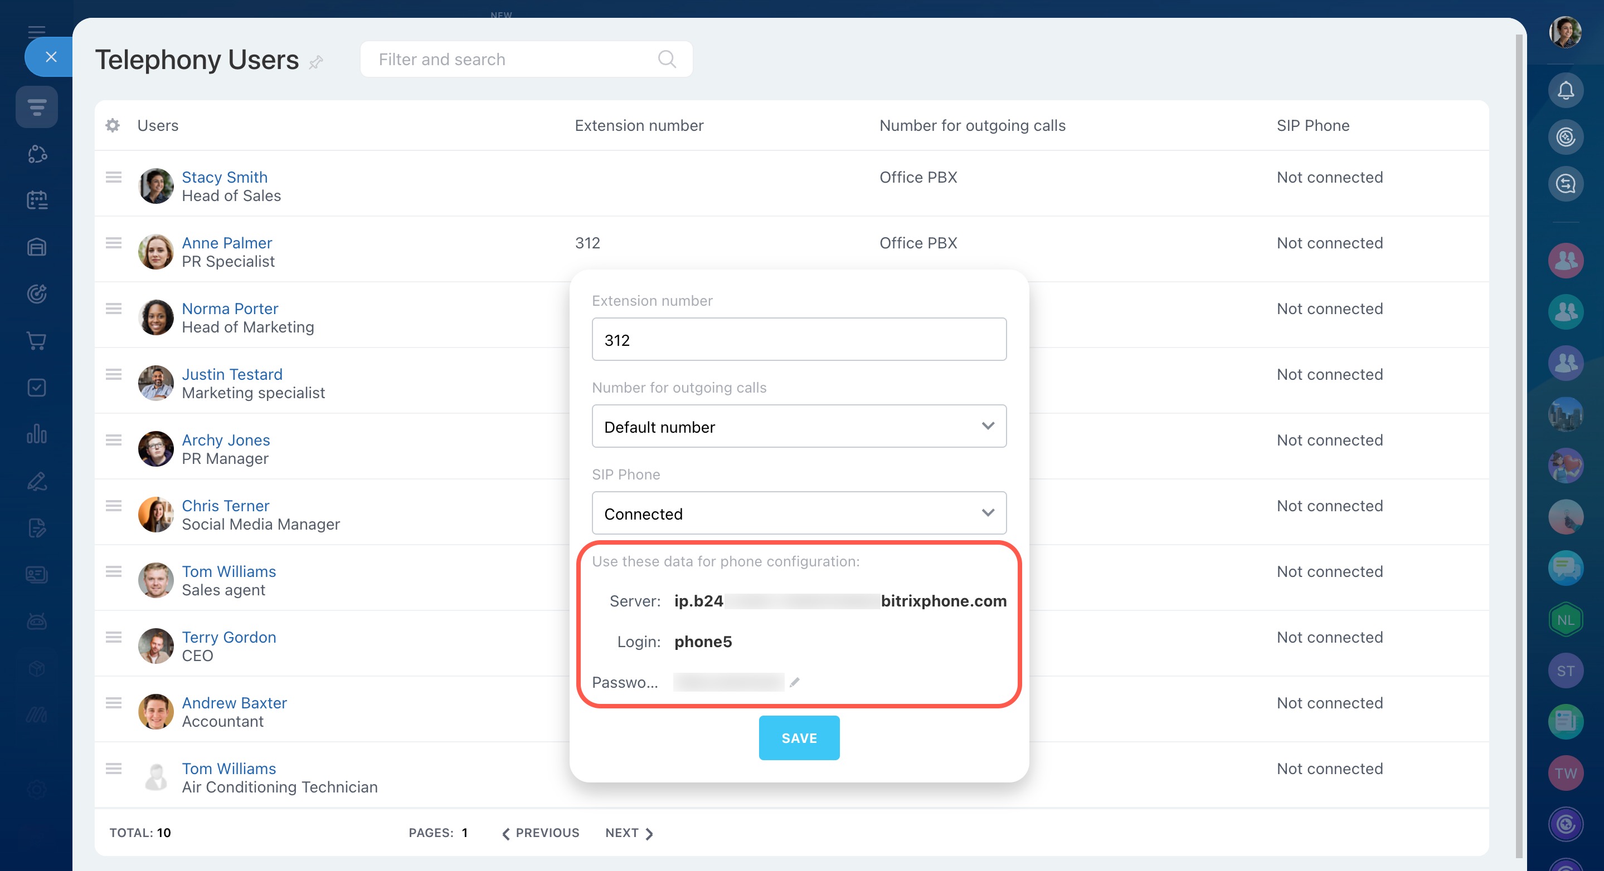Viewport: 1604px width, 871px height.
Task: Click the Extension number field with 312
Action: point(798,340)
